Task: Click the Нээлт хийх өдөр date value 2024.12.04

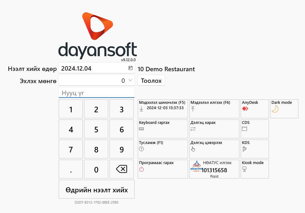Action: point(76,68)
